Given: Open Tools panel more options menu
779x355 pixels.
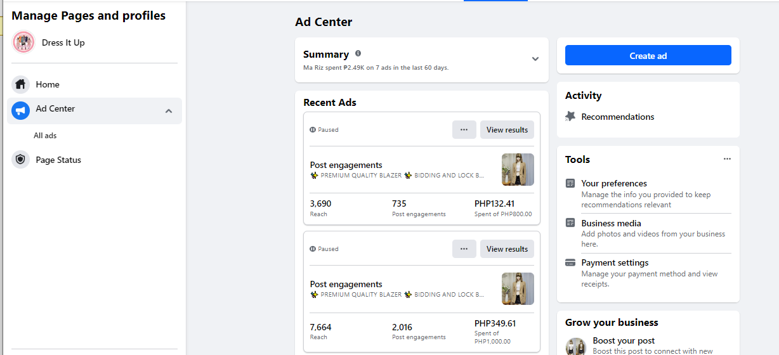Looking at the screenshot, I should pyautogui.click(x=727, y=159).
